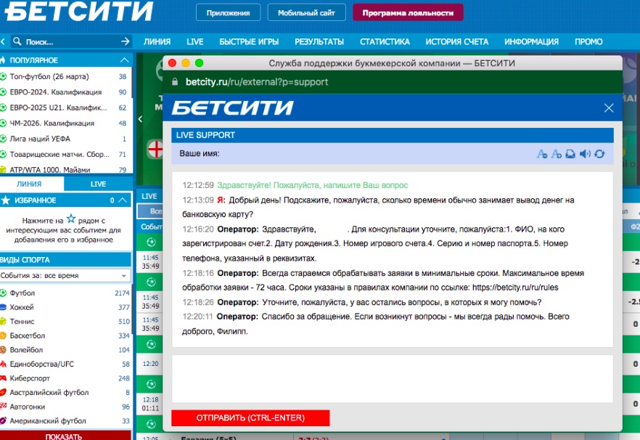
Task: Switch to sidebar Live tab
Action: coord(98,184)
